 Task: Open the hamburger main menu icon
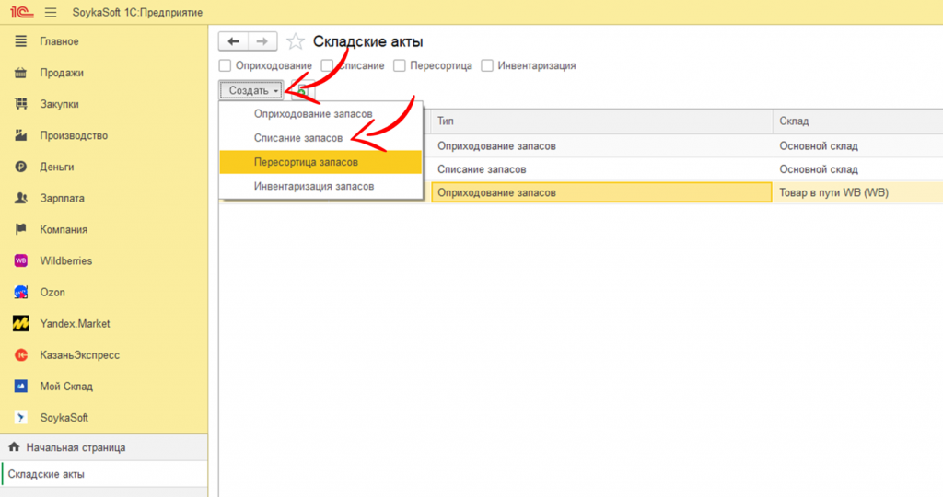pyautogui.click(x=50, y=12)
